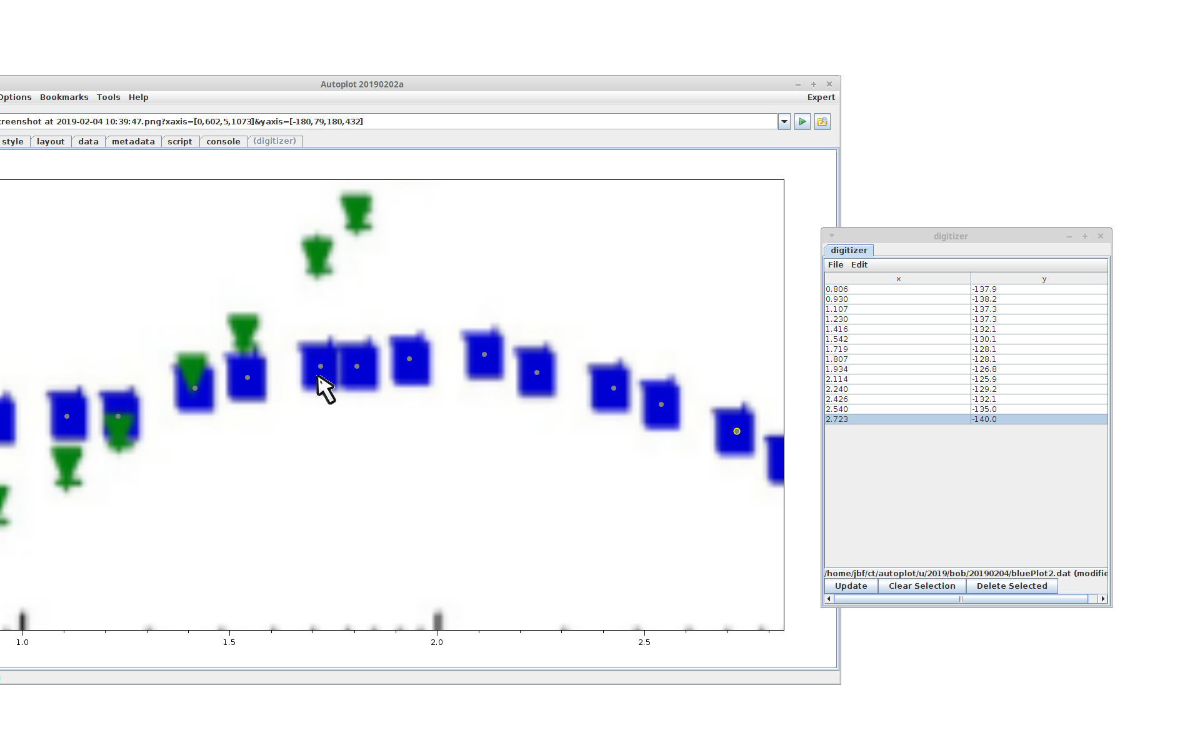The height and width of the screenshot is (750, 1200).
Task: Select the row with x 2.240
Action: tap(966, 389)
